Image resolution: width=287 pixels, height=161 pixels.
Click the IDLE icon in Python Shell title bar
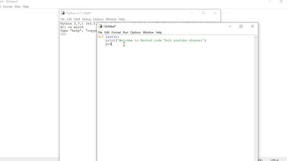(x=63, y=13)
